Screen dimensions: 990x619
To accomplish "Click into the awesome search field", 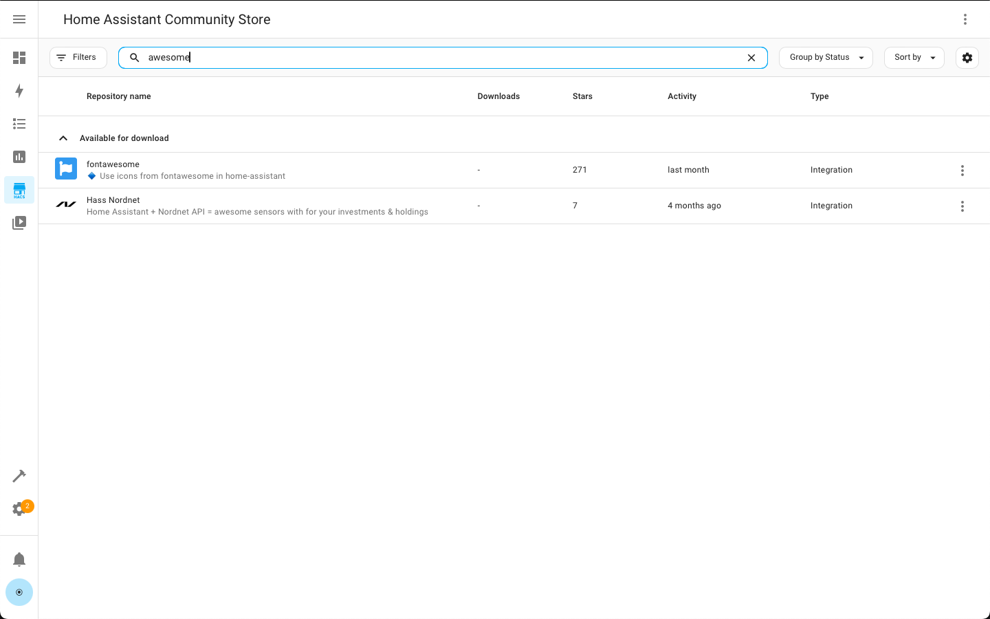I will (x=443, y=58).
